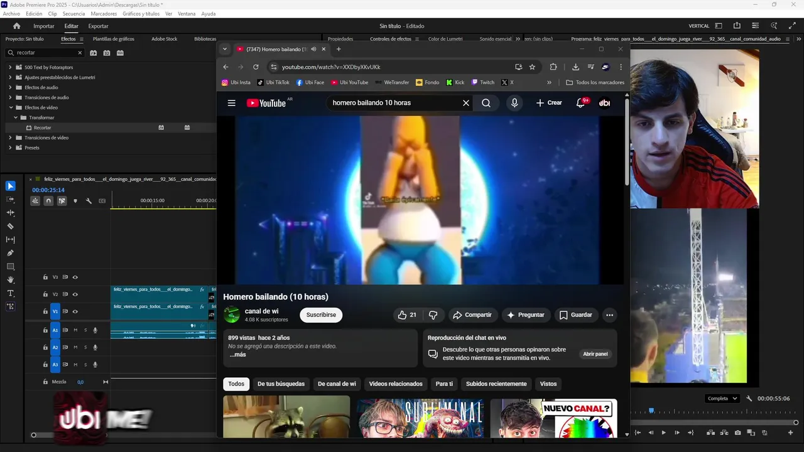Select the Razor tool
The width and height of the screenshot is (804, 452).
(x=10, y=226)
